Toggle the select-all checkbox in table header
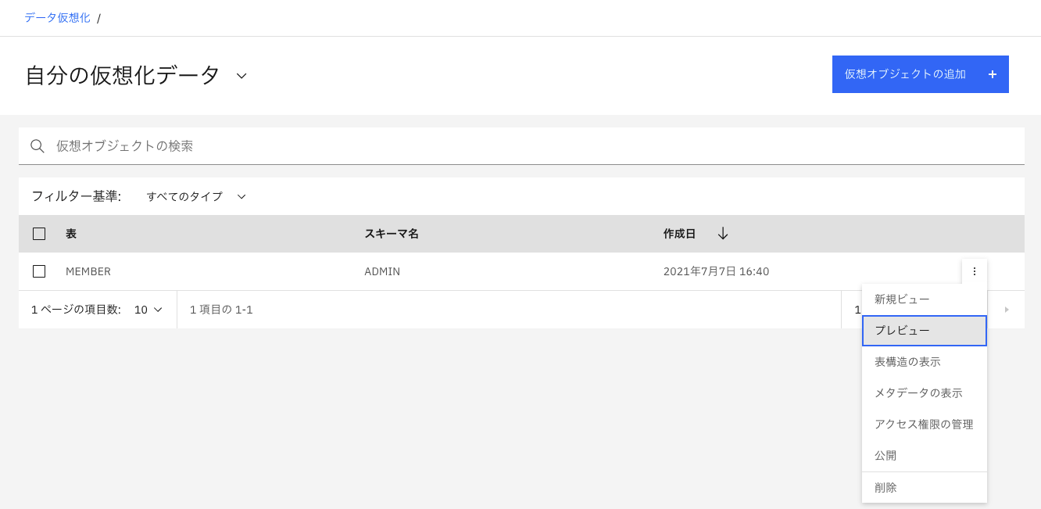The width and height of the screenshot is (1041, 509). tap(39, 234)
